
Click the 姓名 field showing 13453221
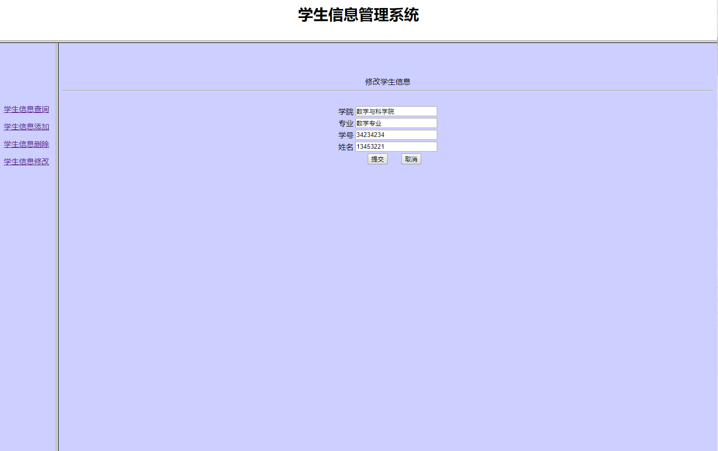(x=395, y=146)
